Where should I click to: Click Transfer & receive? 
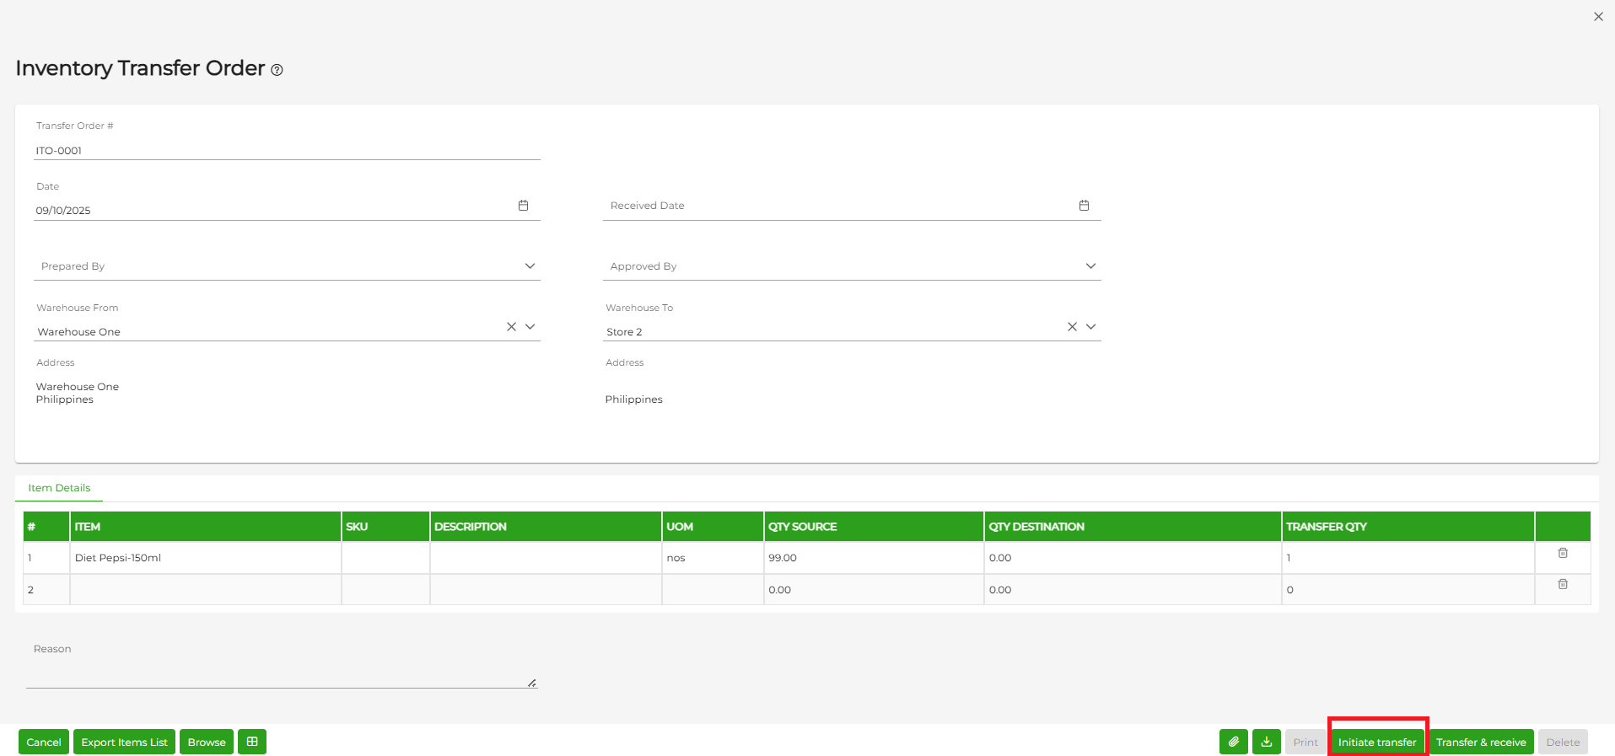tap(1481, 742)
